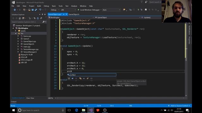Expand the assets folder node

16,31
